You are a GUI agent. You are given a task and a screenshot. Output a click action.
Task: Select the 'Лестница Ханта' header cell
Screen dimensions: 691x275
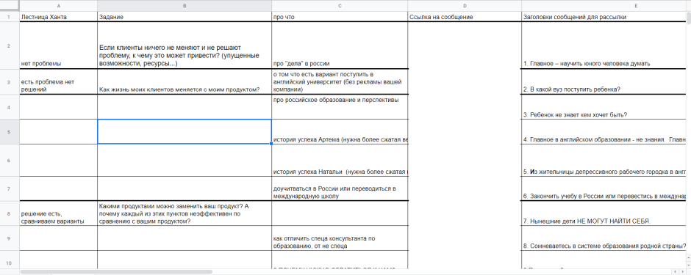point(59,17)
